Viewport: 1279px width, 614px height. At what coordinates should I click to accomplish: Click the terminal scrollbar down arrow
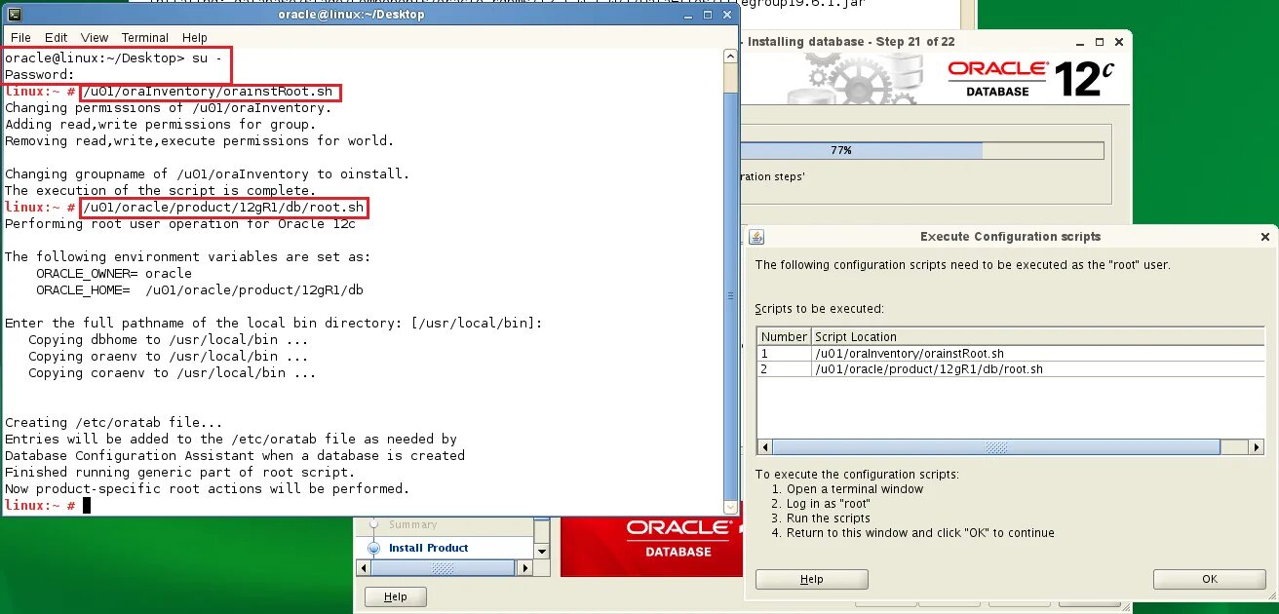point(731,506)
